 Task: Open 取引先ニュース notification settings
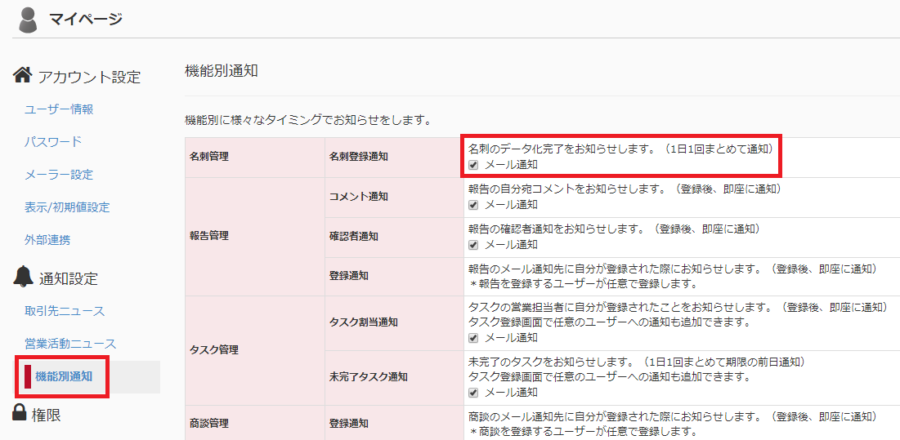pyautogui.click(x=65, y=311)
